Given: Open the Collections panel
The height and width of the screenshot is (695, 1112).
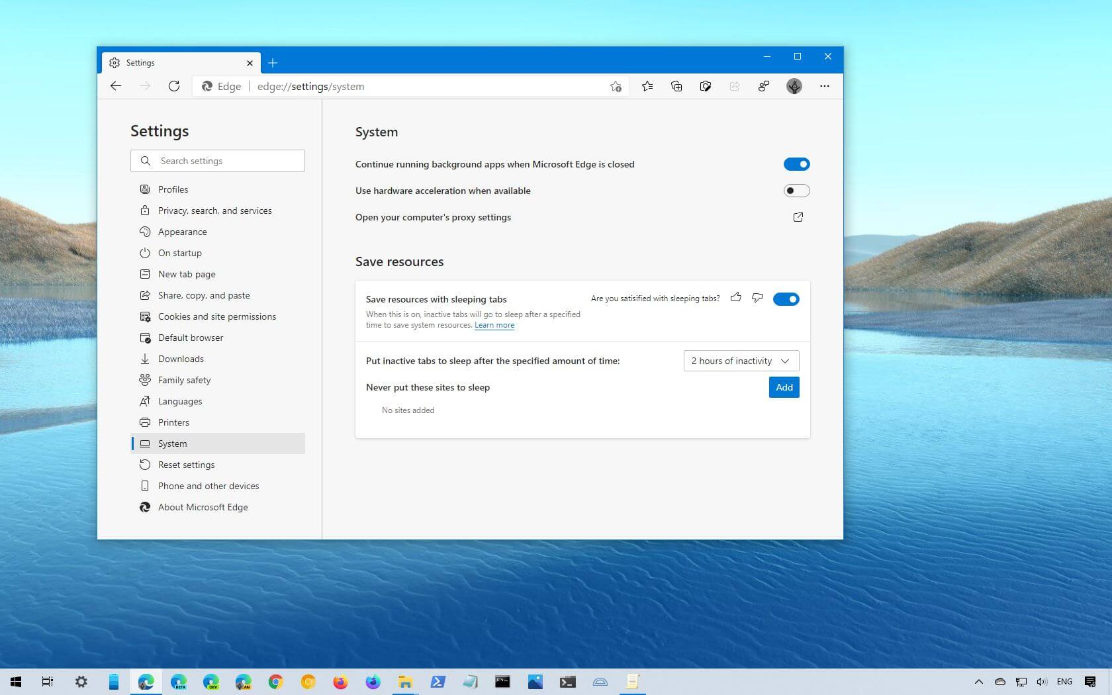Looking at the screenshot, I should click(676, 86).
